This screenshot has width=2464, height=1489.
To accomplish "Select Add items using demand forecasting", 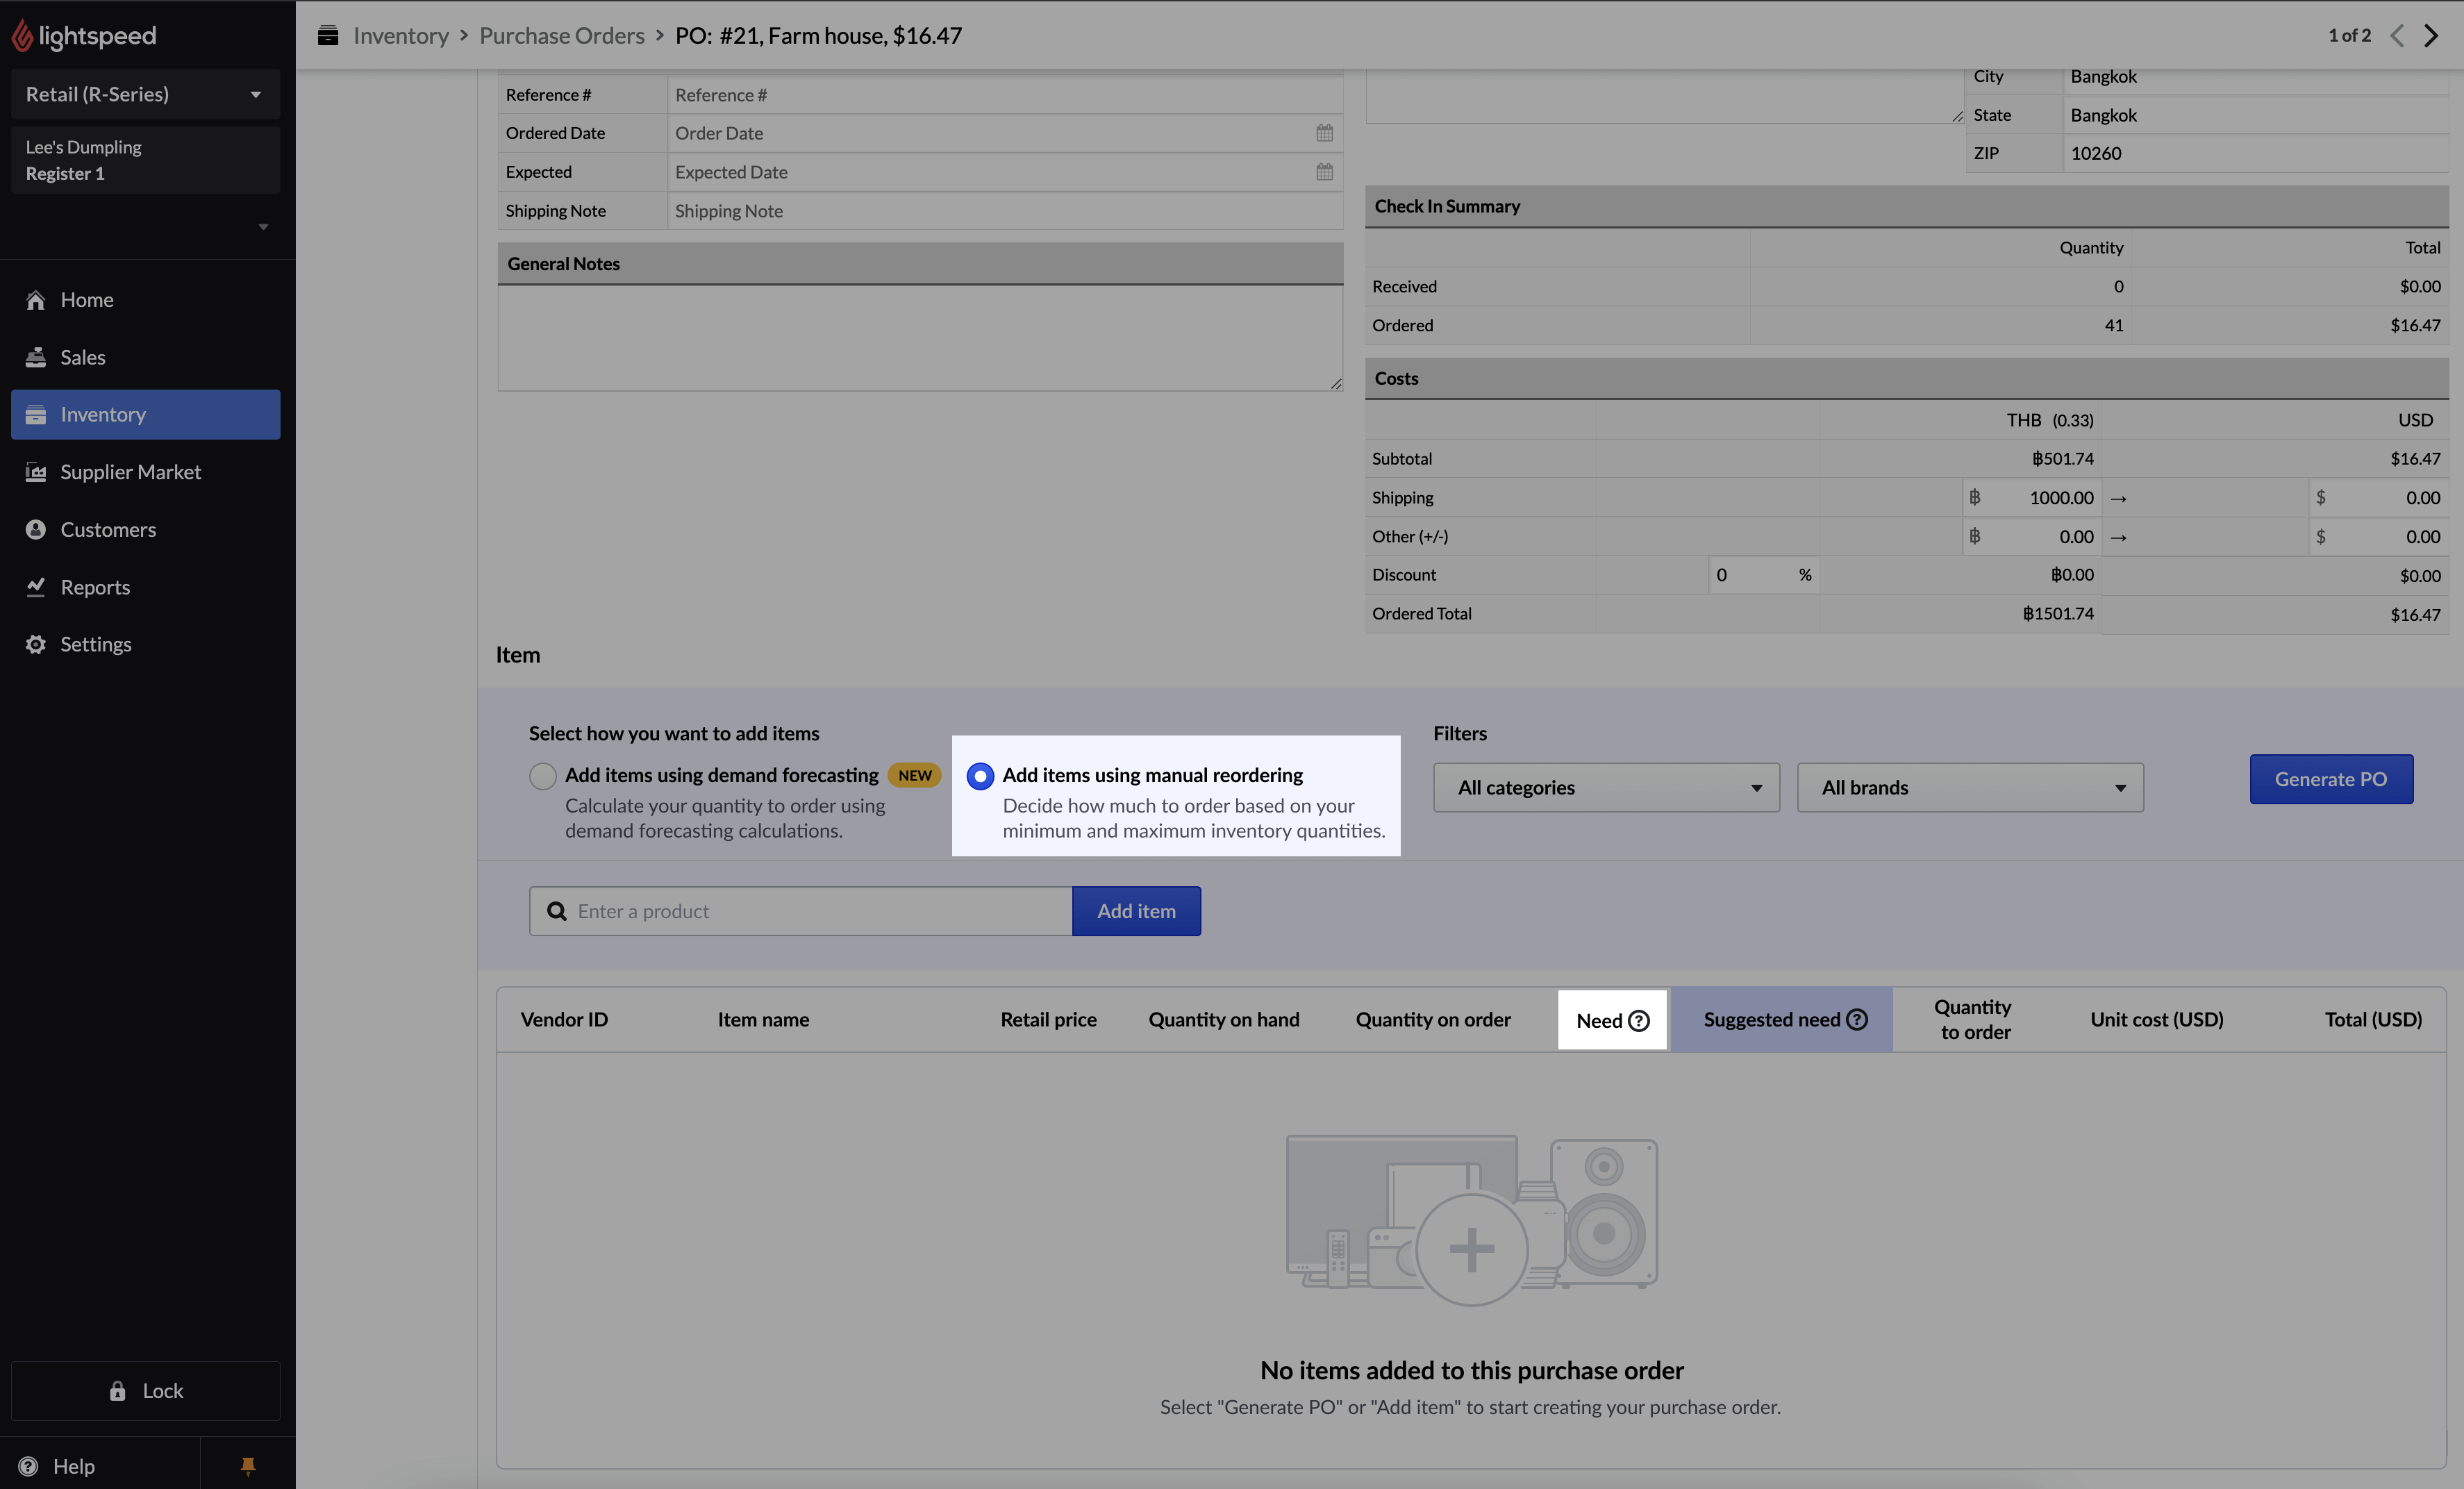I will 543,775.
